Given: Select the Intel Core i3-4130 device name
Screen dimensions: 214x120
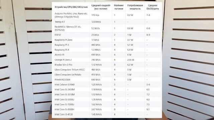Looking at the screenshot, I should (64, 114).
